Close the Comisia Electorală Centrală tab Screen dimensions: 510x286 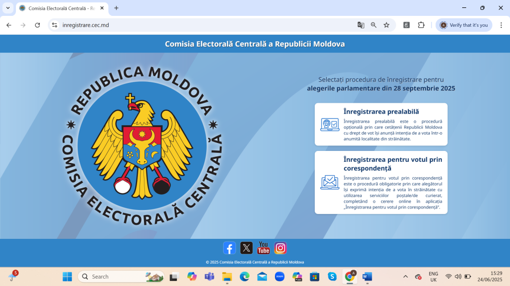coord(102,8)
